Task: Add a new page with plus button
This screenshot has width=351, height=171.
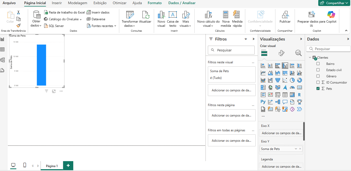Action: click(x=68, y=166)
